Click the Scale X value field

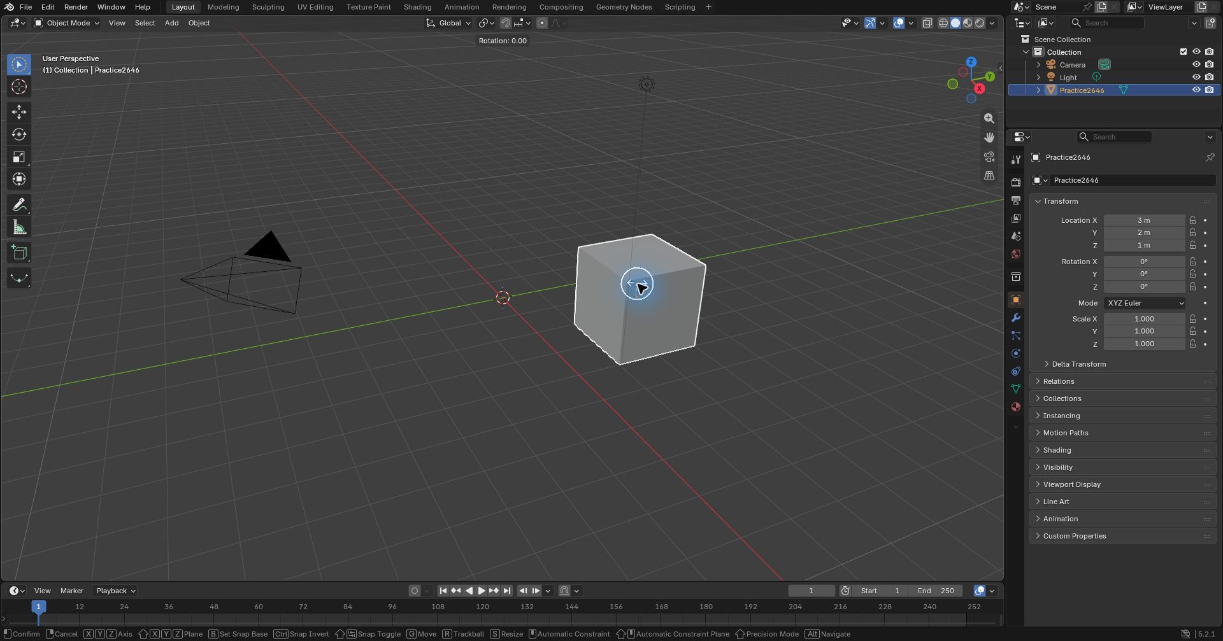click(x=1144, y=319)
